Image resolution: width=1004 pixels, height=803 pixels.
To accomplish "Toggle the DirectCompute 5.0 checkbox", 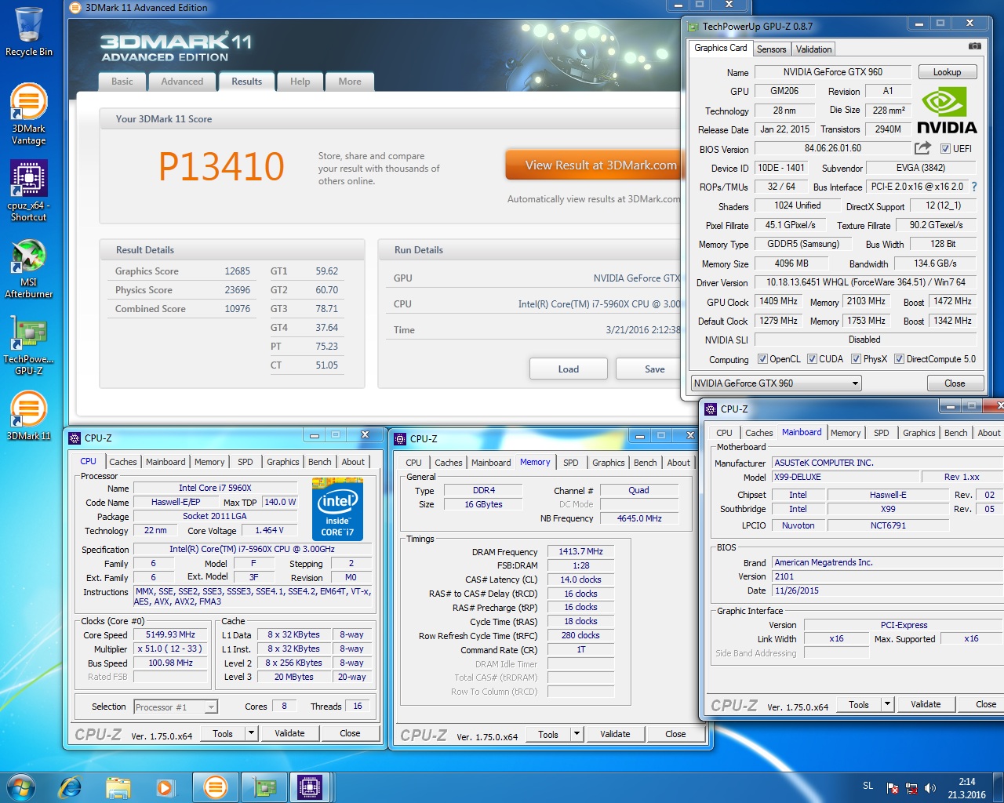I will click(899, 359).
